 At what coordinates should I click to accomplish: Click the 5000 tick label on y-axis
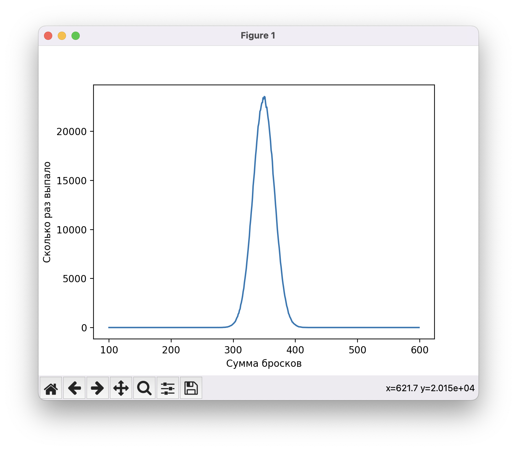tap(75, 279)
